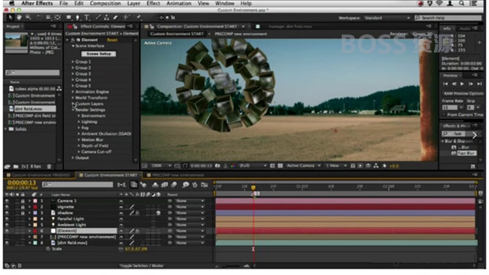Screen dimensions: 489x275
Task: Open the Effect menu
Action: tap(153, 3)
